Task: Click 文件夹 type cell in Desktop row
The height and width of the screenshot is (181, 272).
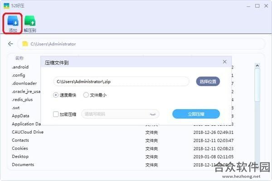Action: click(x=151, y=157)
